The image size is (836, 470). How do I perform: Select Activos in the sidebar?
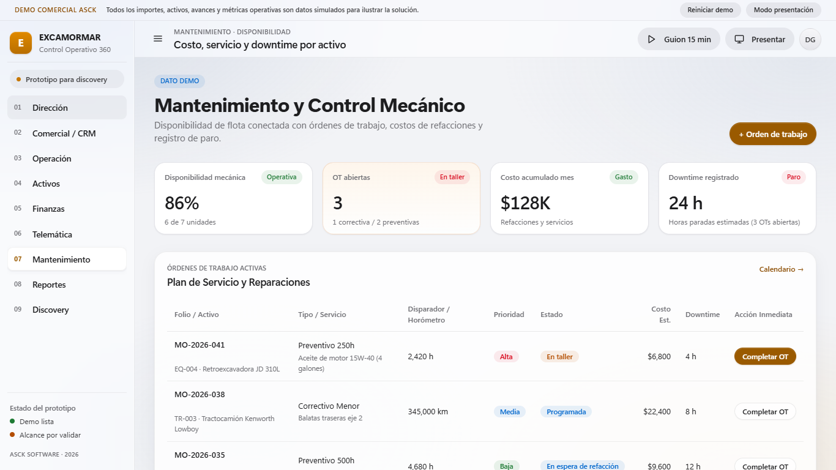tap(67, 184)
